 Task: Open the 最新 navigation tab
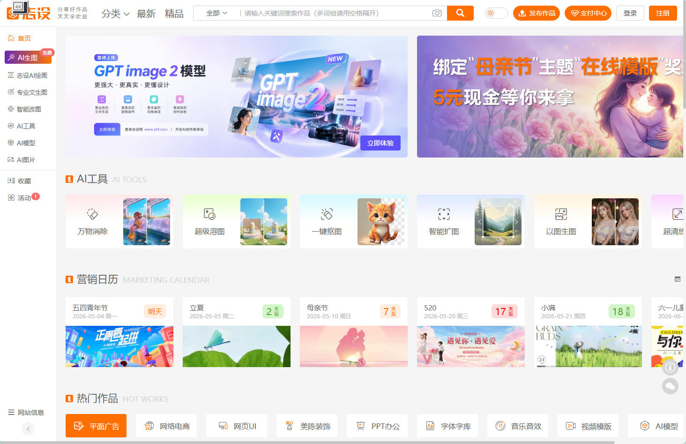click(x=146, y=14)
